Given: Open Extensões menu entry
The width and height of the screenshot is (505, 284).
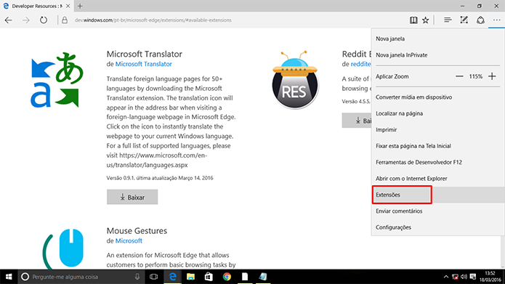Looking at the screenshot, I should tap(438, 195).
